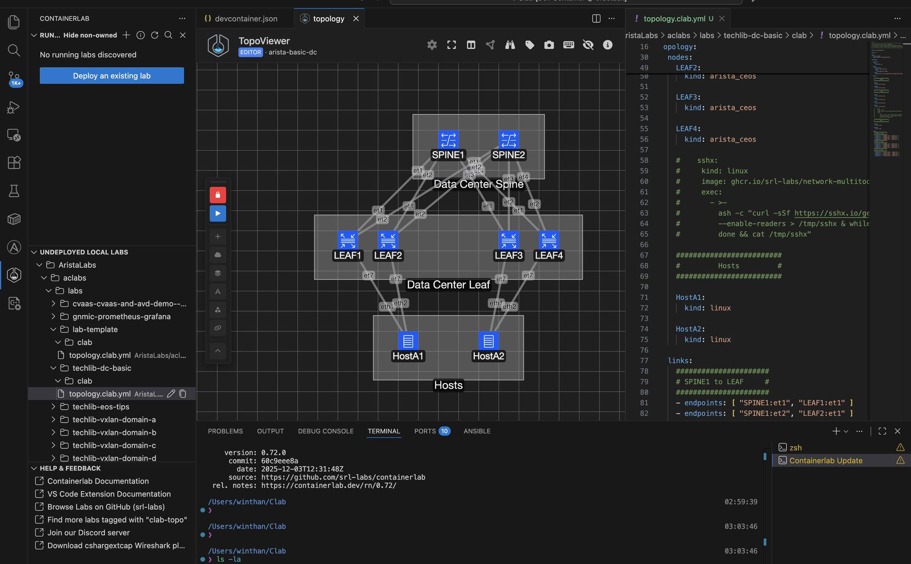The image size is (911, 564).
Task: Switch to the Problems panel tab
Action: pos(225,431)
